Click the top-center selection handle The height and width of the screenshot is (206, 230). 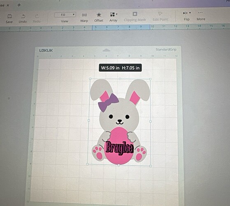(x=120, y=79)
